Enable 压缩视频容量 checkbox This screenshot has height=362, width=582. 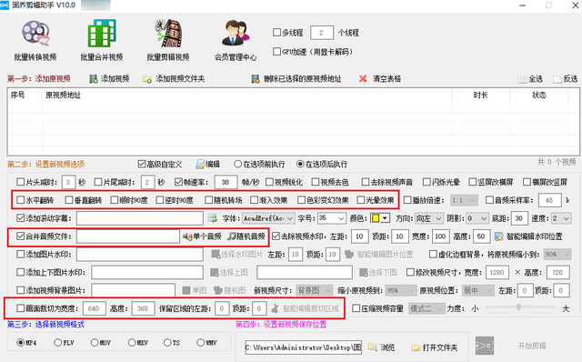tap(356, 308)
